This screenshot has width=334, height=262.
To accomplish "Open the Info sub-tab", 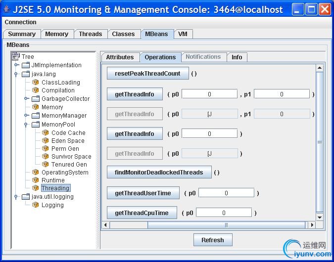I will 237,57.
